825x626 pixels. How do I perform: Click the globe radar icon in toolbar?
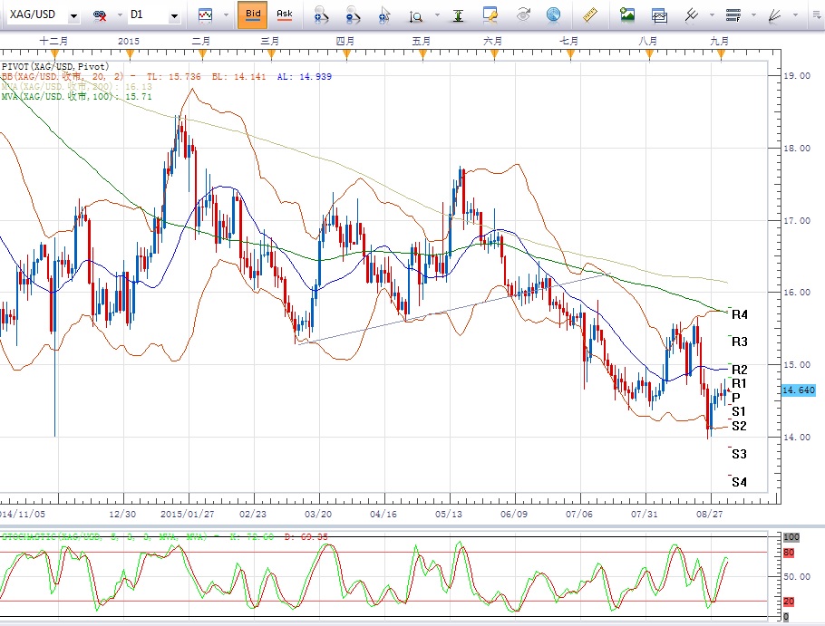pos(553,14)
